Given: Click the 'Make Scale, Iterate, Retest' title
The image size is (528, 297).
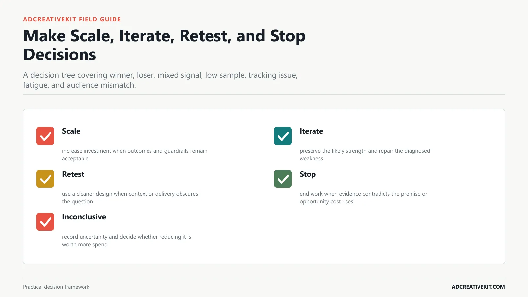Looking at the screenshot, I should [x=164, y=45].
